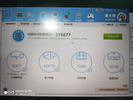Click the 3D cube icon in graphics circle
The height and width of the screenshot is (100, 133).
[49, 55]
